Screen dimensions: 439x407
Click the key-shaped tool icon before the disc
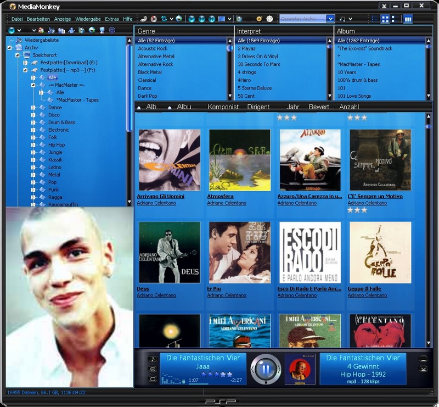tap(144, 19)
